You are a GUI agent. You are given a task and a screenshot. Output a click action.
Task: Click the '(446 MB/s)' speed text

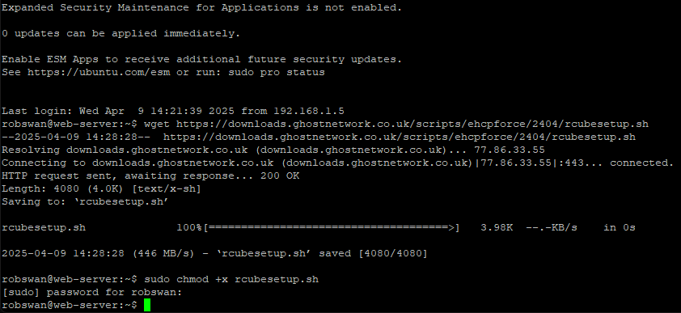[x=163, y=253]
